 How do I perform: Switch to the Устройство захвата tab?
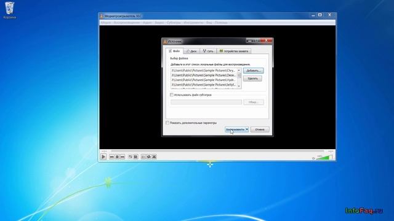tap(234, 51)
